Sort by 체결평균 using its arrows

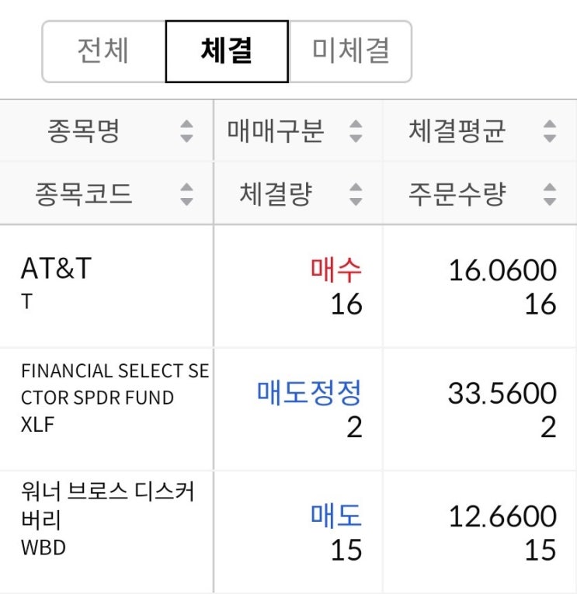click(x=550, y=130)
